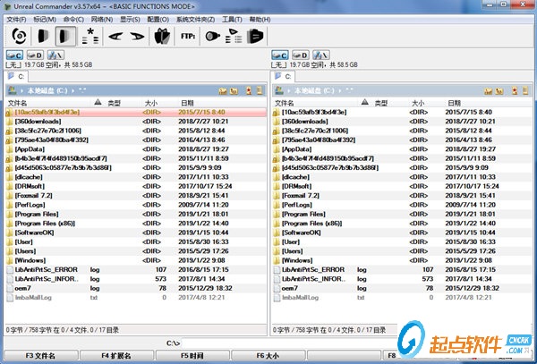Click the first folder icon in right path bar
Image resolution: width=537 pixels, height=364 pixels.
click(489, 91)
